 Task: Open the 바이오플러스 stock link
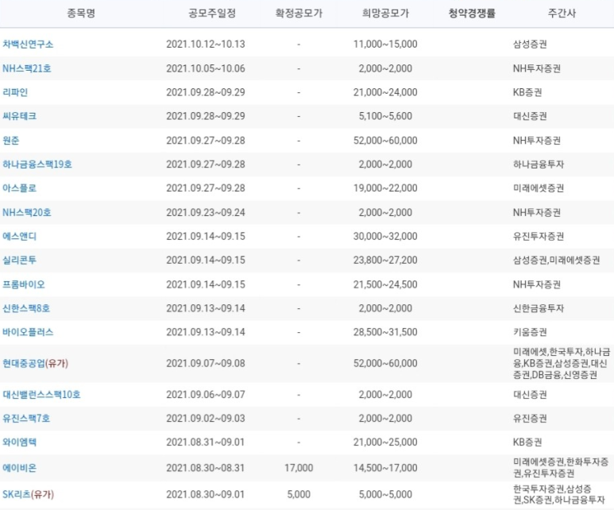click(28, 332)
